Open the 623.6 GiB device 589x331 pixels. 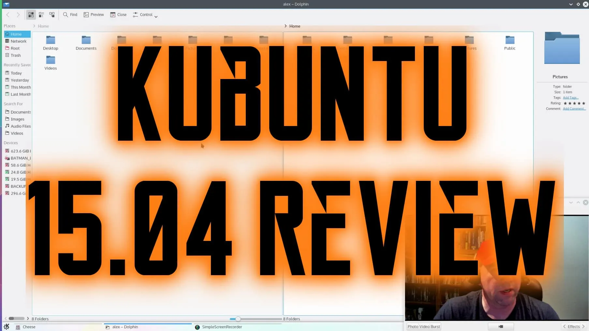(x=17, y=151)
